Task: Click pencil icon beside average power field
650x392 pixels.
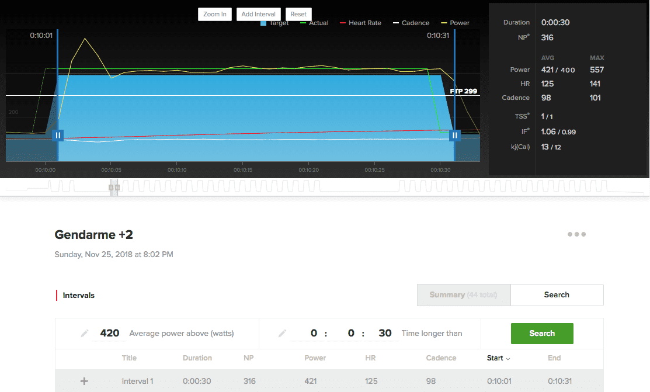Action: click(x=85, y=334)
